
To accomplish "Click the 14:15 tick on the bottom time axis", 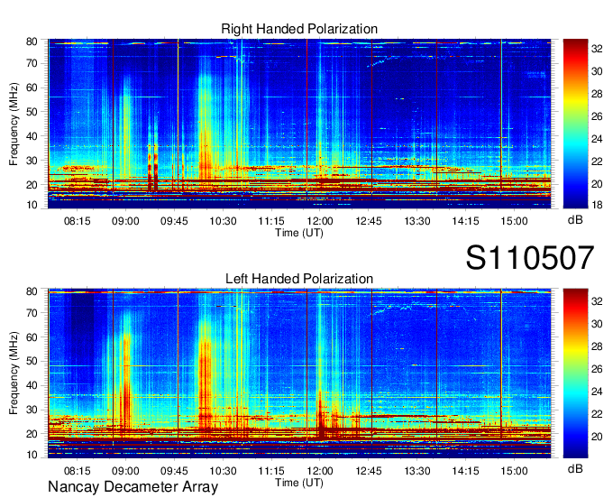I will [x=466, y=471].
